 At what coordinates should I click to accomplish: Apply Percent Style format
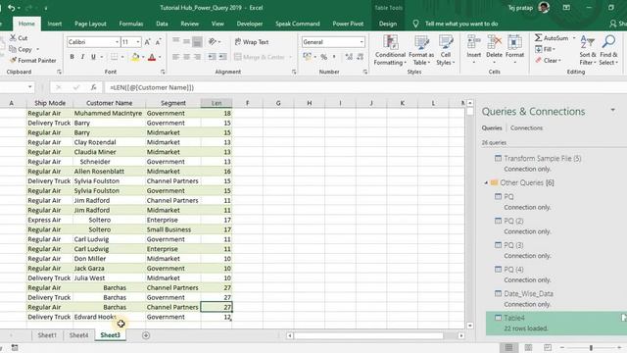[323, 57]
